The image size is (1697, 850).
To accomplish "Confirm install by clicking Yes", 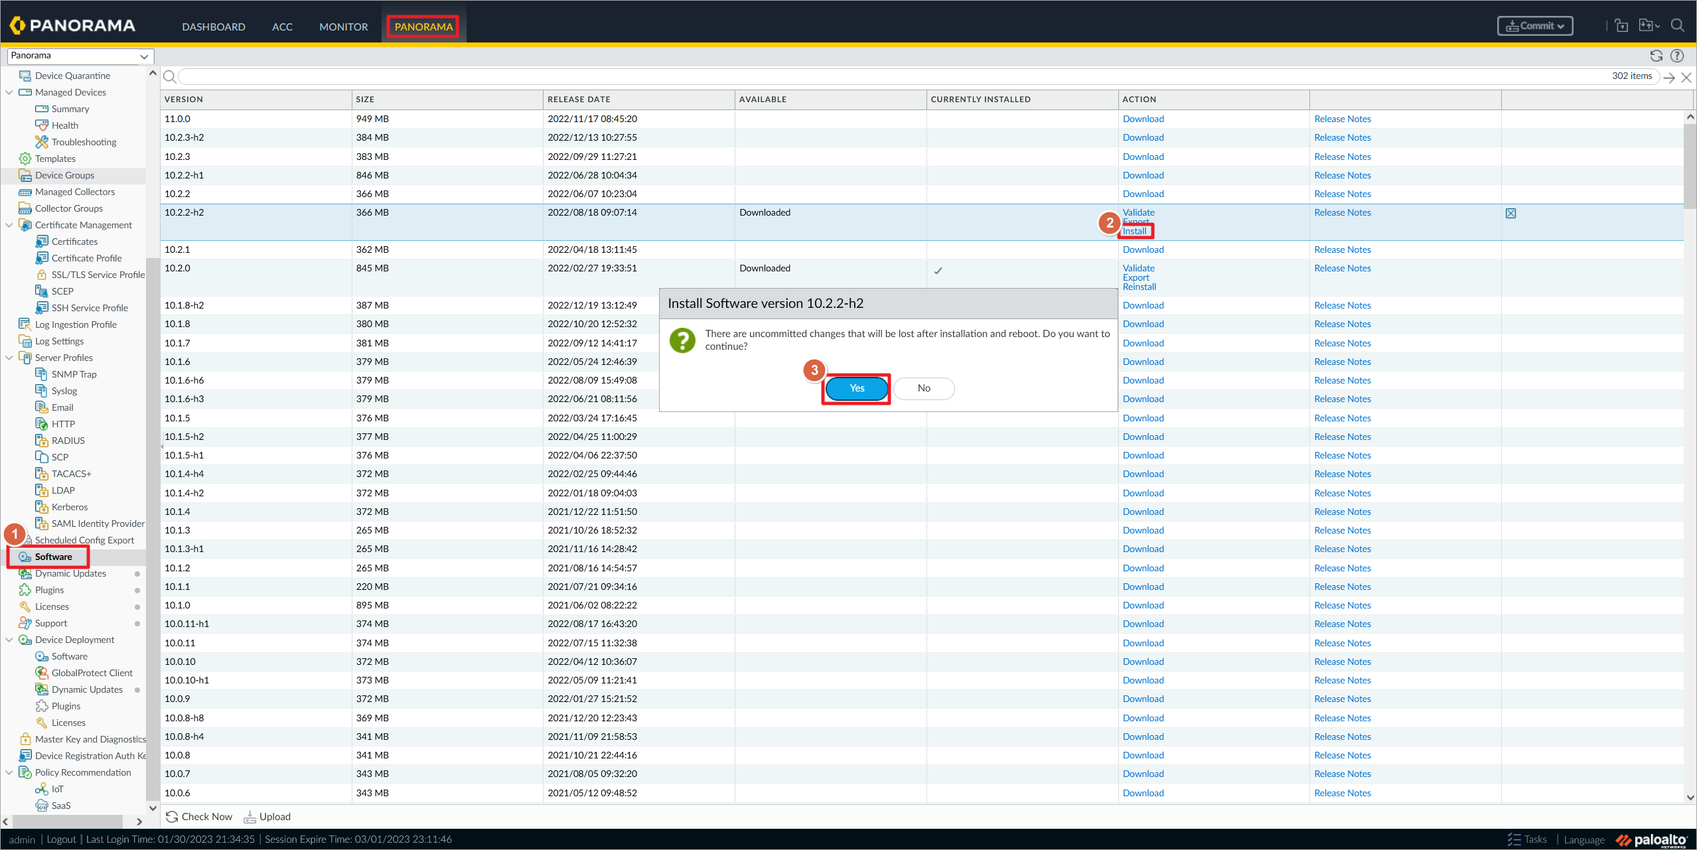I will click(x=857, y=388).
